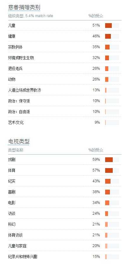Click the 退役老兵 row
127x268 pixels.
(65, 69)
